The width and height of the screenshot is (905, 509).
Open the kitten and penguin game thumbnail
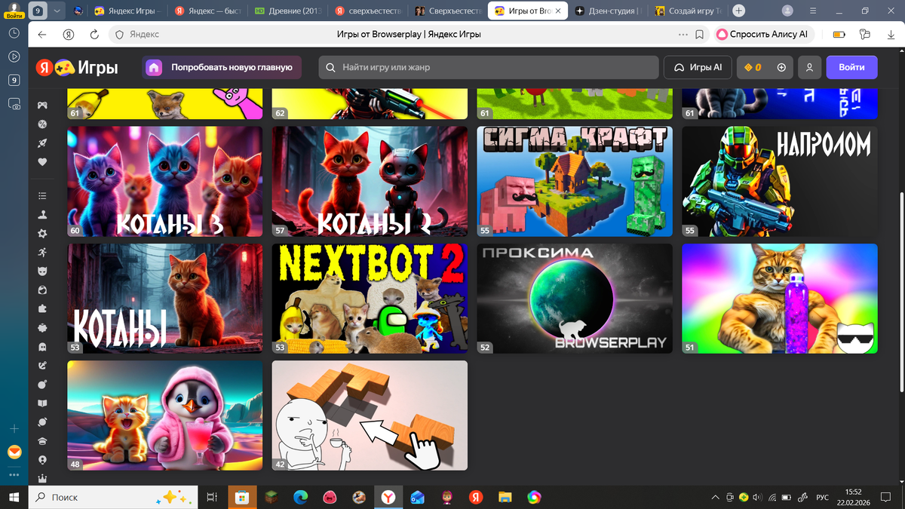pos(165,415)
